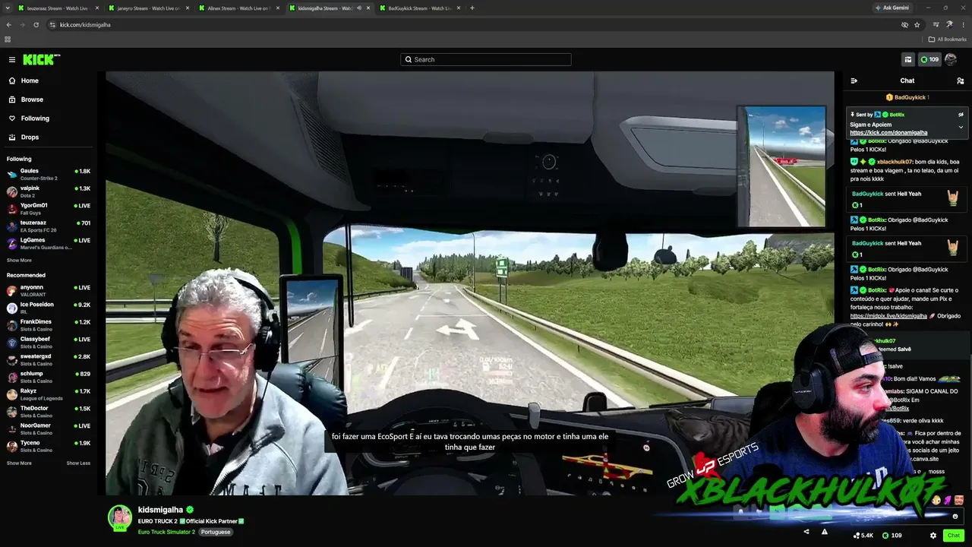Open the midpix.live/kidsmigalha link in chat

(x=888, y=316)
